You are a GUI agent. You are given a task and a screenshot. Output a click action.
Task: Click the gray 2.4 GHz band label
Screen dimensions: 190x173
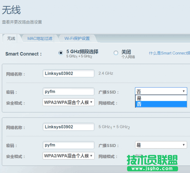(106, 73)
